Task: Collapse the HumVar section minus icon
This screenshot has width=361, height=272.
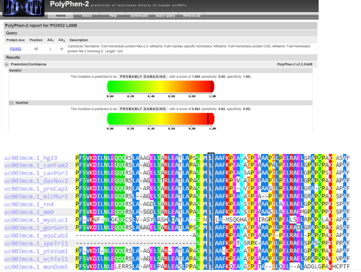Action: (12, 103)
